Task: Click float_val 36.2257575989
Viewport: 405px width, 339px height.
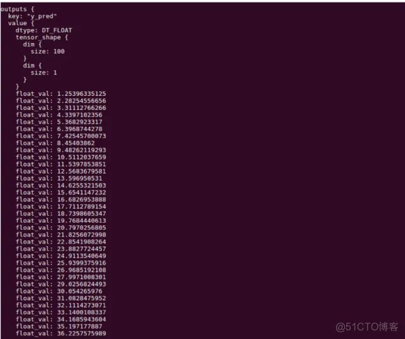Action: coord(61,333)
